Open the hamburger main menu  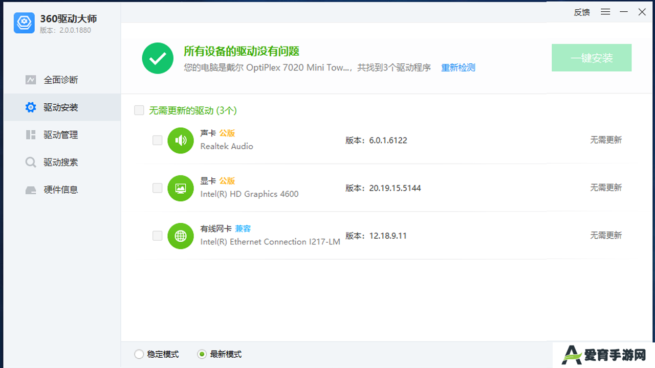pos(605,12)
